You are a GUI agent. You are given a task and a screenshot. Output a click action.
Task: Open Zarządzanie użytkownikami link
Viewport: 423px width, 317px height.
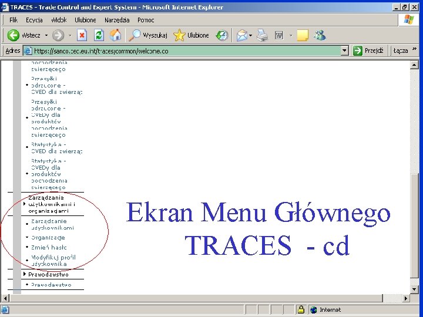pyautogui.click(x=52, y=224)
